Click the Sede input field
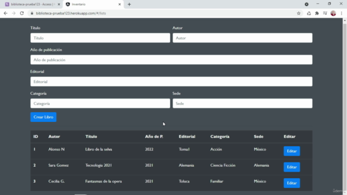Image resolution: width=347 pixels, height=195 pixels. pos(242,103)
